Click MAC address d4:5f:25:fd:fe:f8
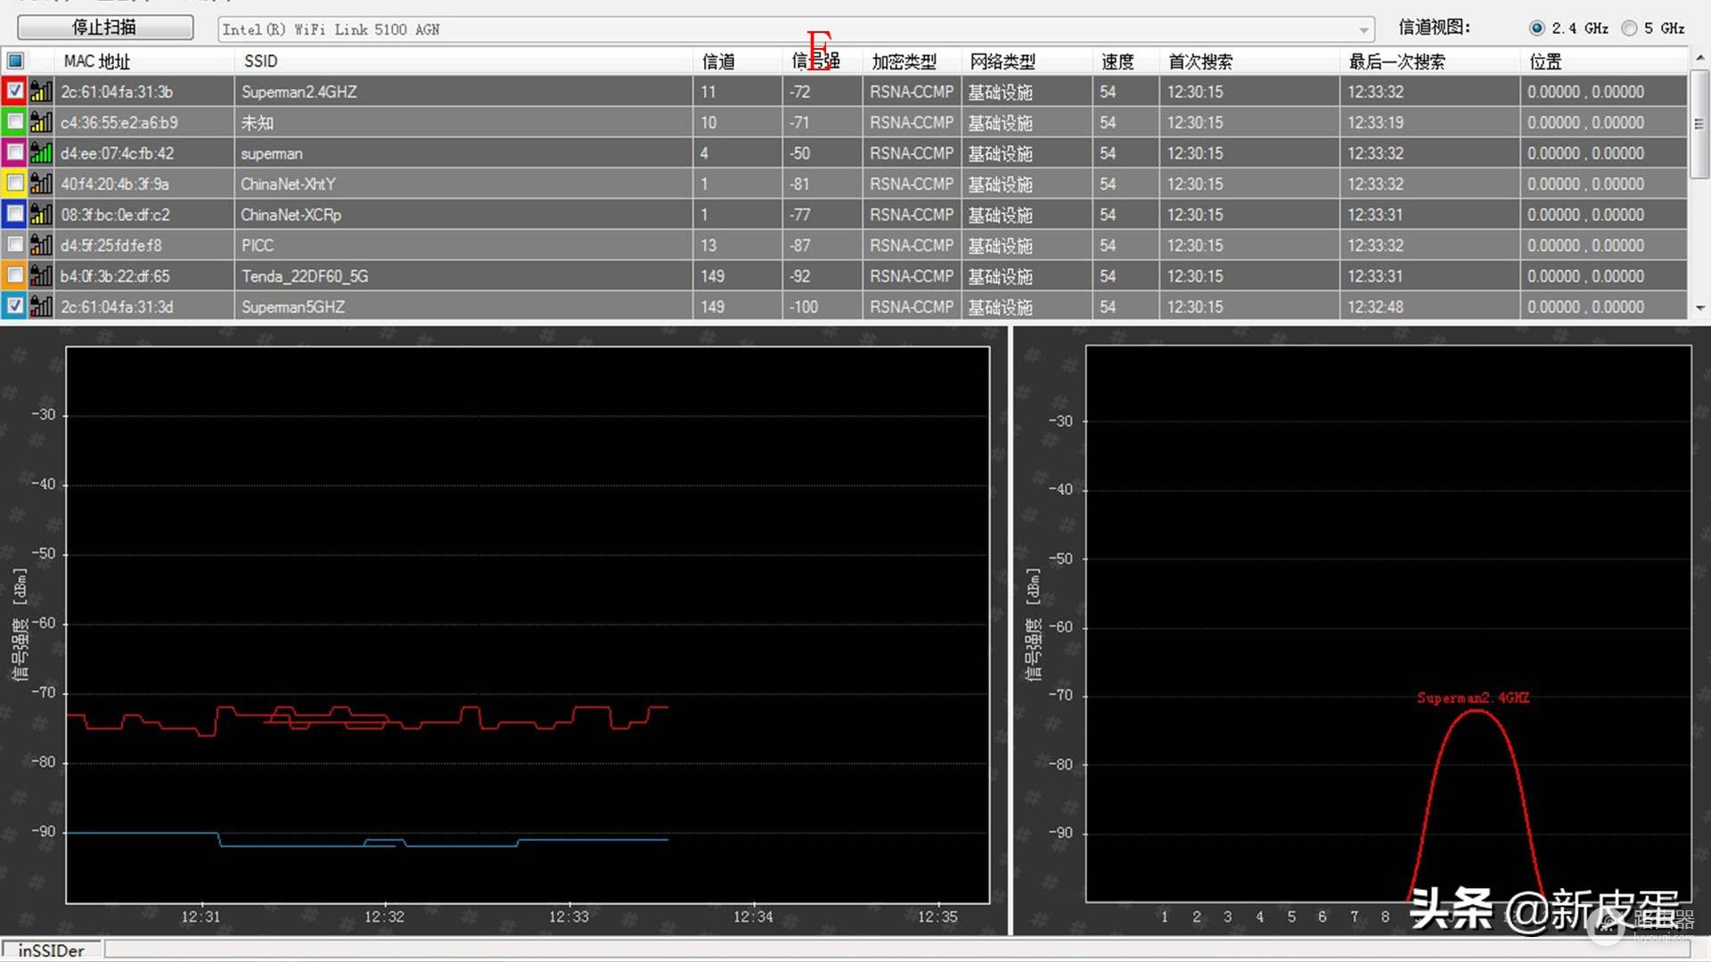Image resolution: width=1711 pixels, height=962 pixels. [111, 245]
